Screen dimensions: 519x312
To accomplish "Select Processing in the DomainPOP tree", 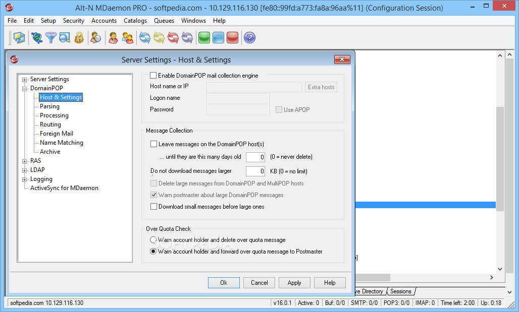I will pyautogui.click(x=55, y=115).
